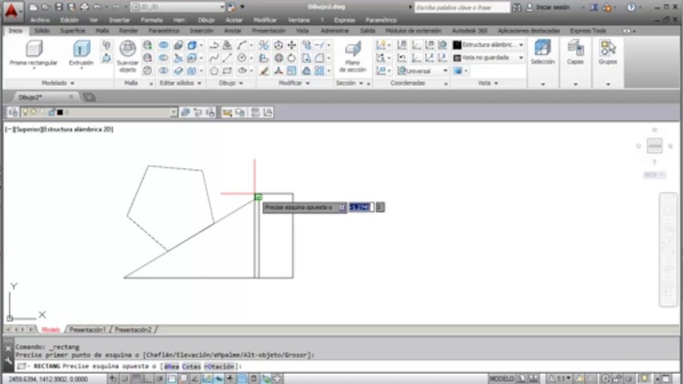This screenshot has width=683, height=384.
Task: Click the Help question-mark icon
Action: [x=631, y=7]
